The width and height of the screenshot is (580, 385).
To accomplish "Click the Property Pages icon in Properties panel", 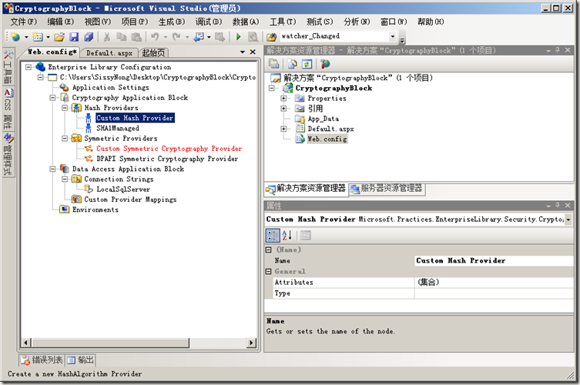I will (x=306, y=235).
